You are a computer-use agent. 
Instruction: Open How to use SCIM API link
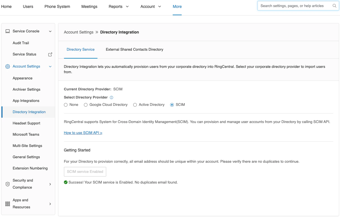[x=83, y=133]
